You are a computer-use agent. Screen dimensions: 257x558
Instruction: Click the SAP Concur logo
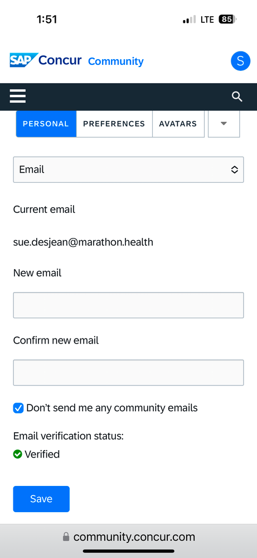click(46, 60)
